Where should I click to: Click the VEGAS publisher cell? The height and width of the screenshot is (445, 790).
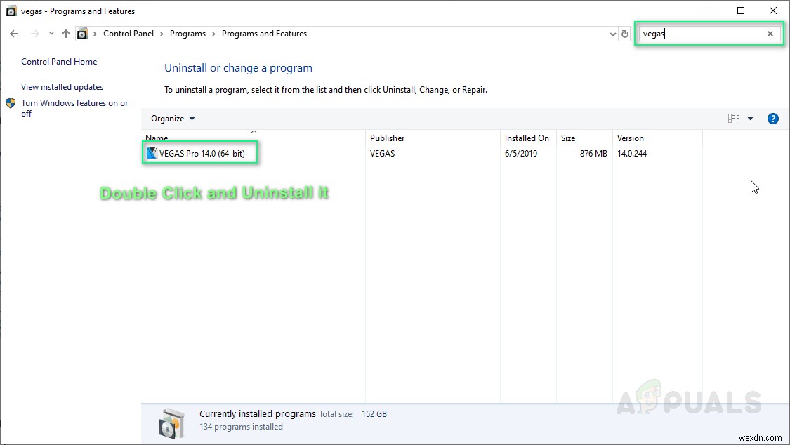[x=383, y=153]
